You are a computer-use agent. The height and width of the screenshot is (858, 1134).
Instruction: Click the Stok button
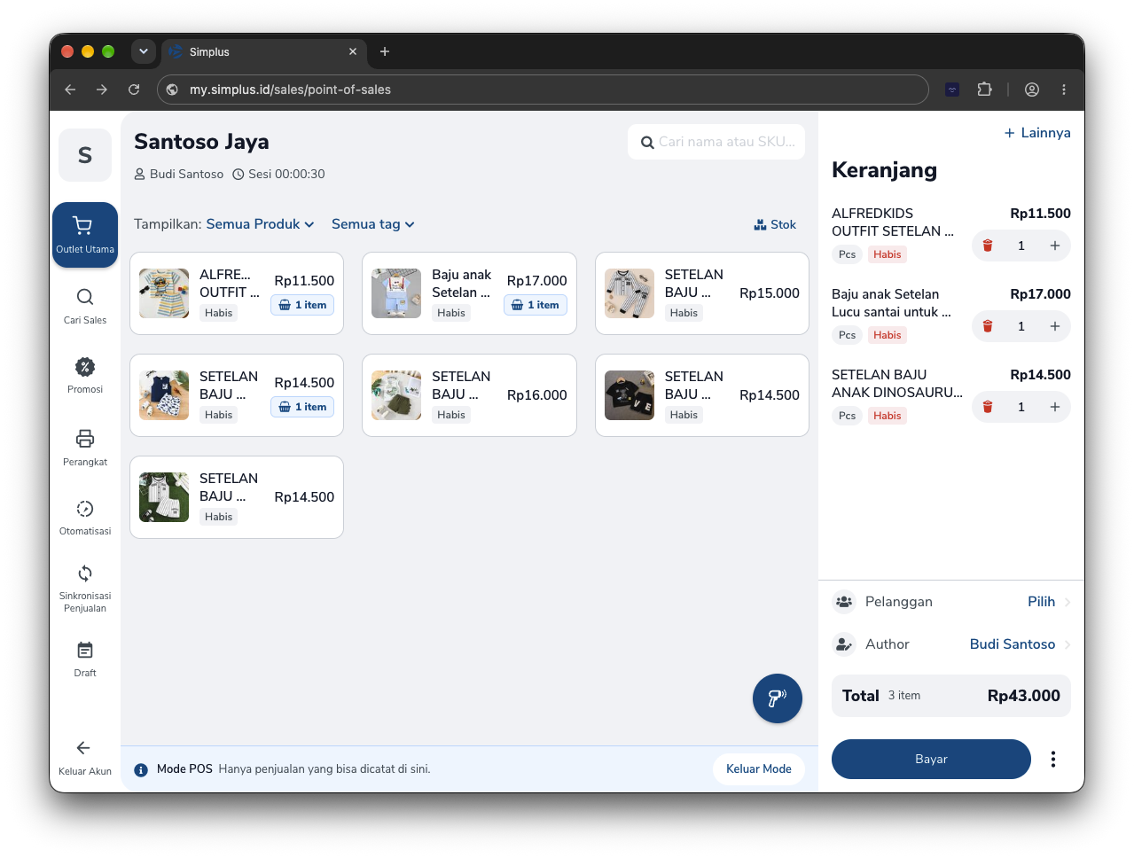point(775,224)
